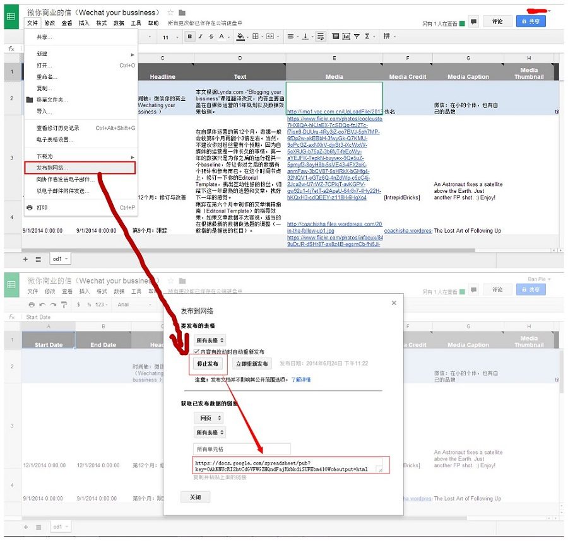Click the bold formatting icon in toolbar
This screenshot has width=568, height=541.
pos(190,37)
